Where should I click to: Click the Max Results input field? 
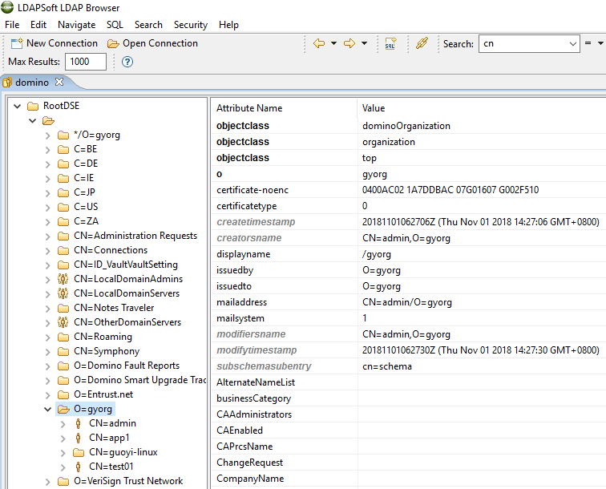[86, 62]
